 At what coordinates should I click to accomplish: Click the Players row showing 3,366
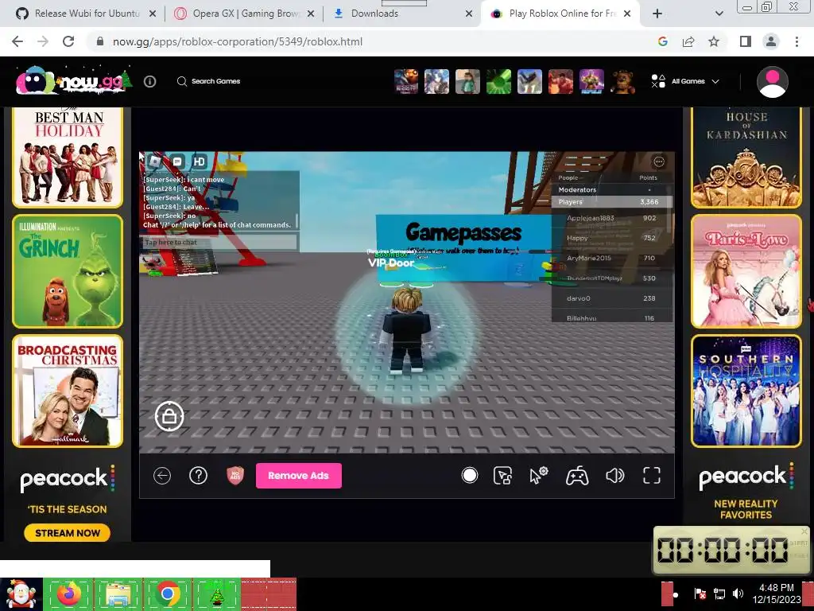[612, 201]
